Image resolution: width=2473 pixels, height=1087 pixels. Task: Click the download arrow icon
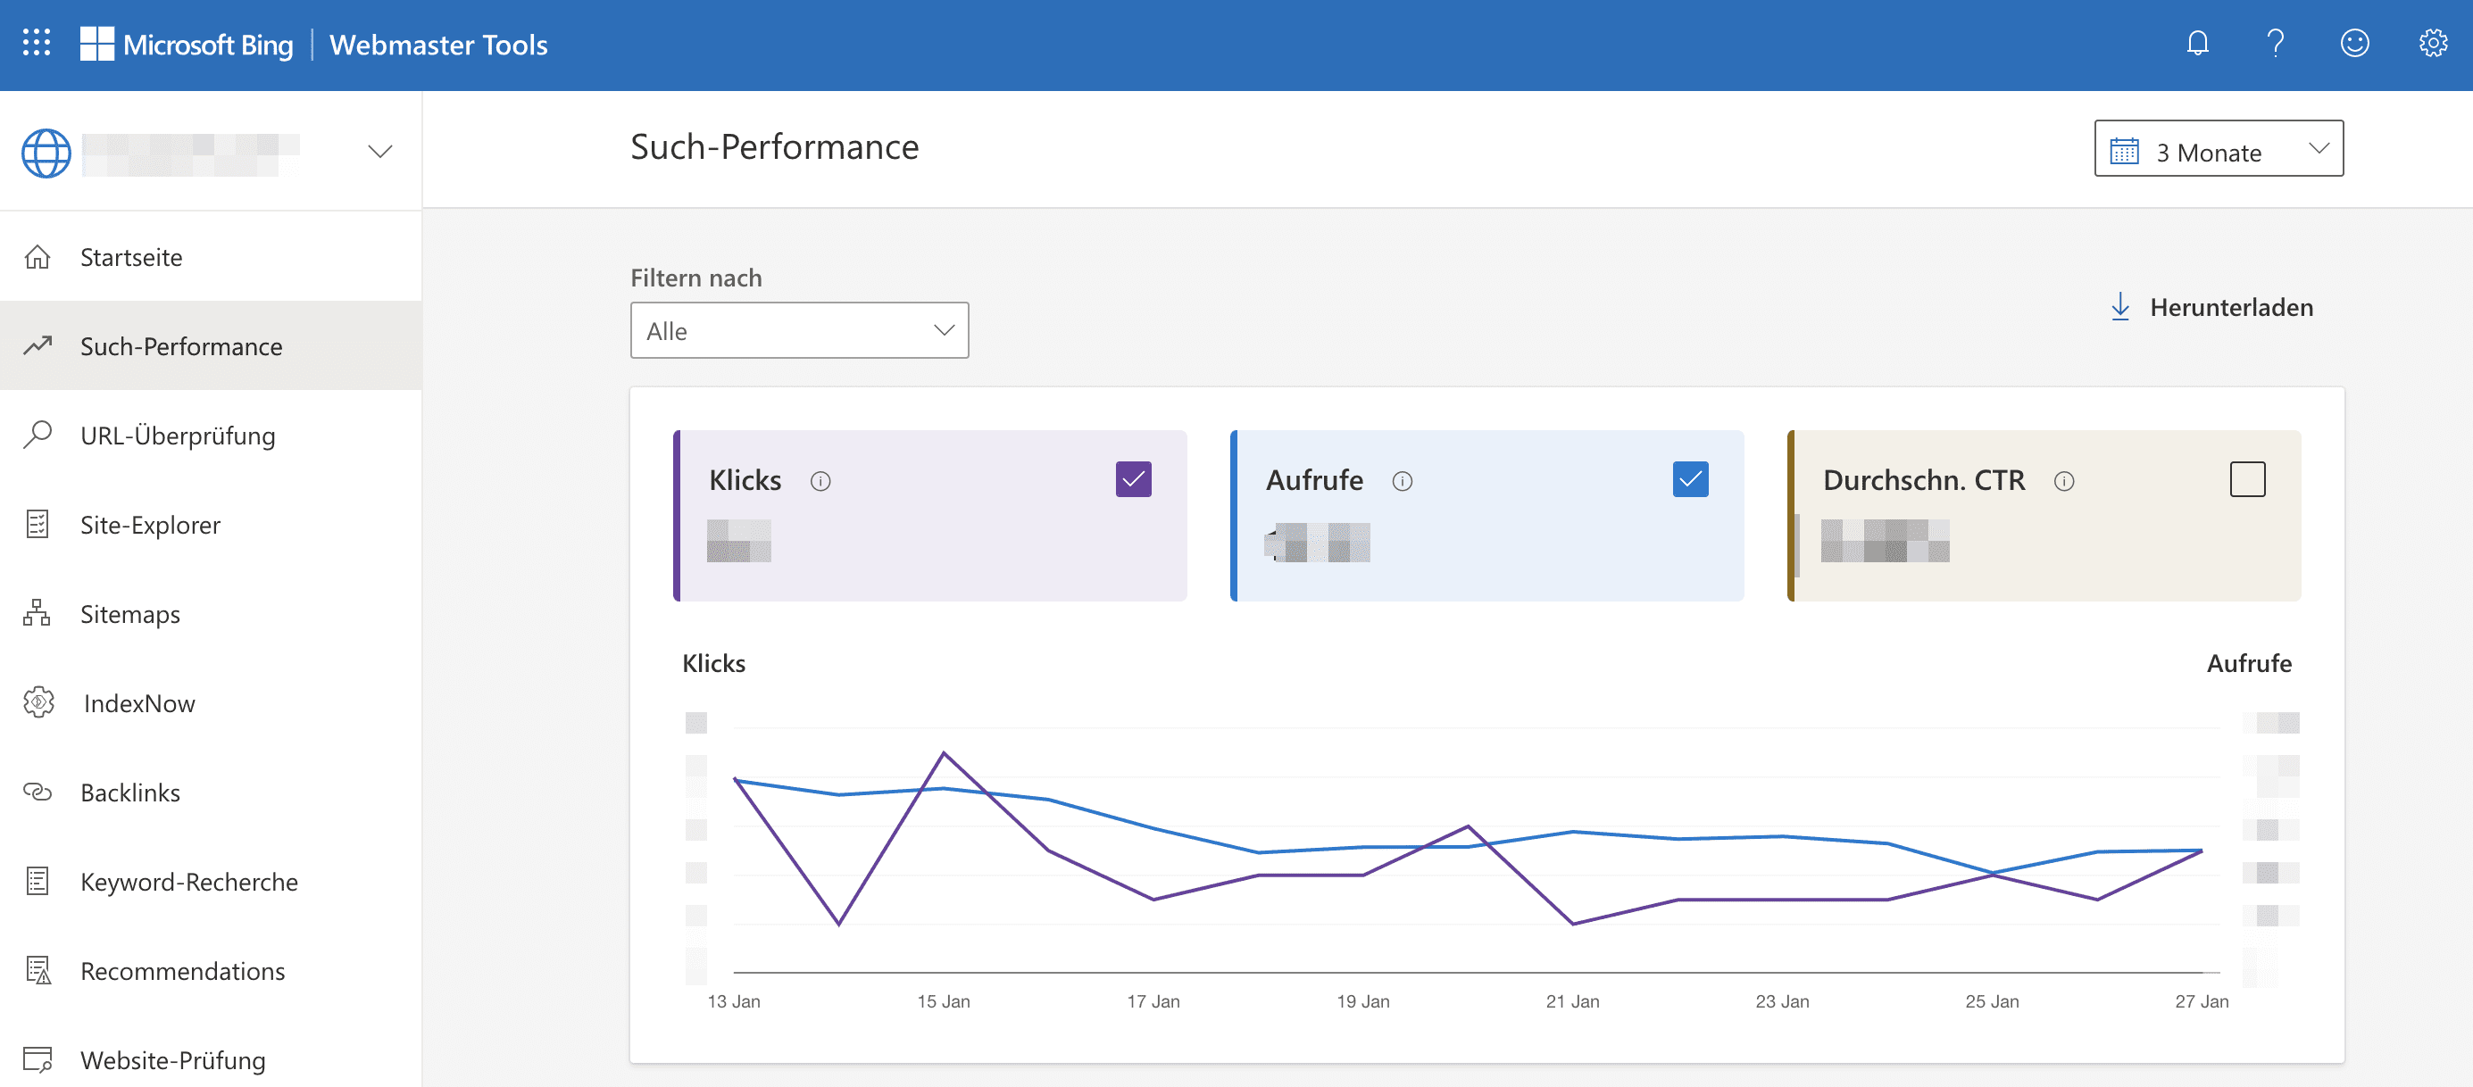[2119, 307]
